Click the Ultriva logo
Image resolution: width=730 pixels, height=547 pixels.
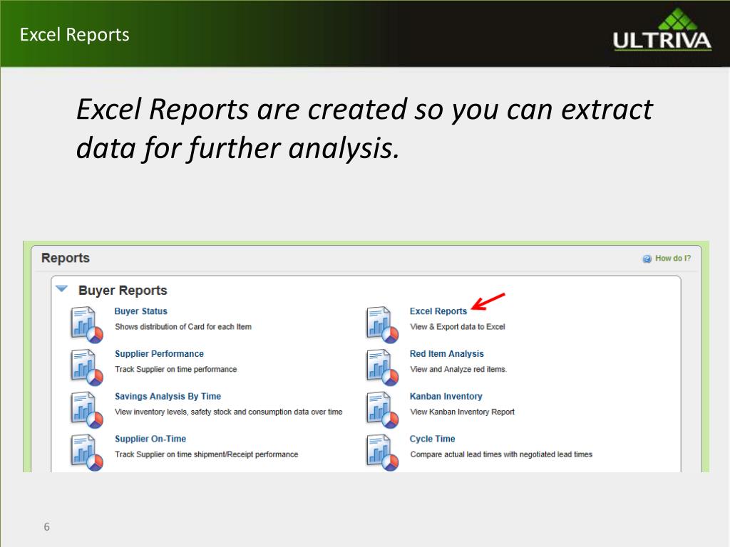[x=662, y=29]
